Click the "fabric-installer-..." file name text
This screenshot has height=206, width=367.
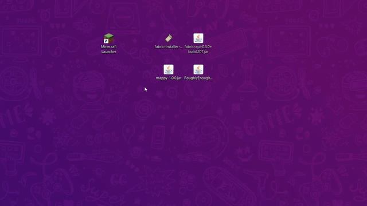click(x=168, y=47)
